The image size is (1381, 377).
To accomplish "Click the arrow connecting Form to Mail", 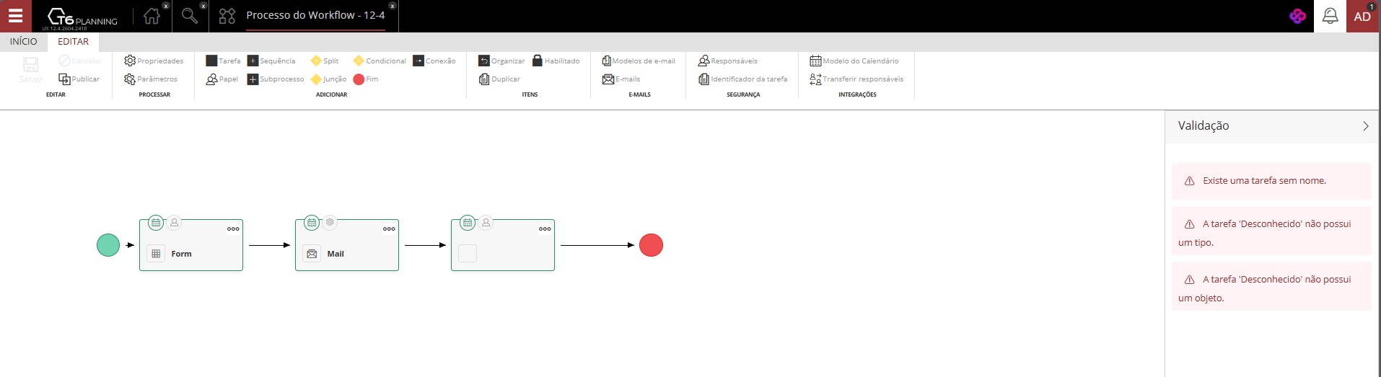I will click(269, 245).
